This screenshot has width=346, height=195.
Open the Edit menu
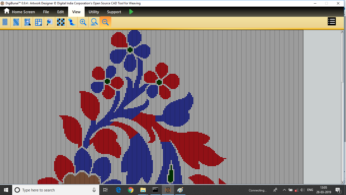[61, 12]
